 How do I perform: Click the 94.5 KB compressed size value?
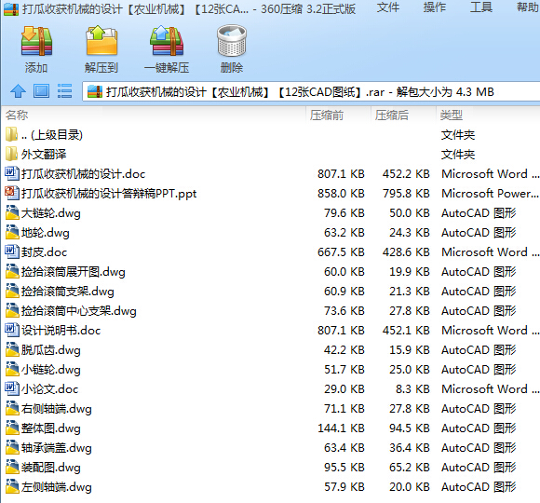(x=410, y=428)
